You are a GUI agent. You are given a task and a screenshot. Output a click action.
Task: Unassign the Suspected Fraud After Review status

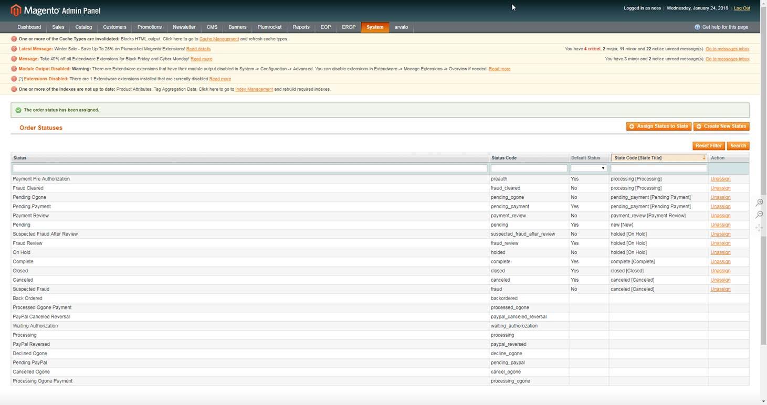point(720,234)
